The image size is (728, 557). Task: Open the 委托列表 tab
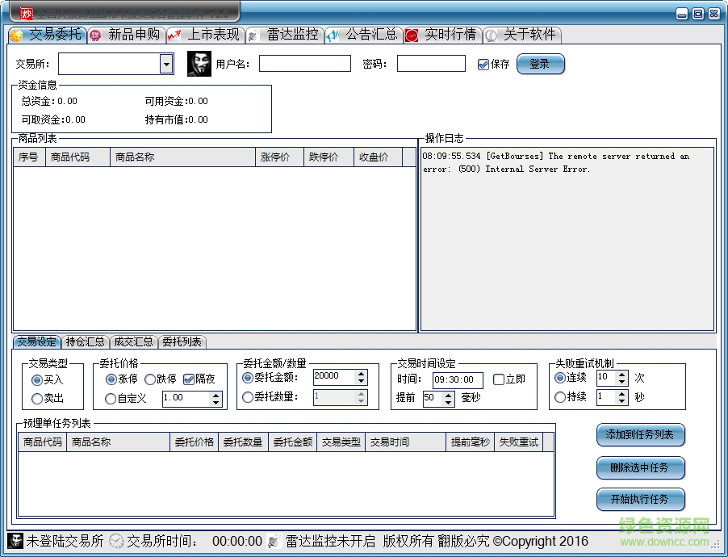[x=182, y=341]
